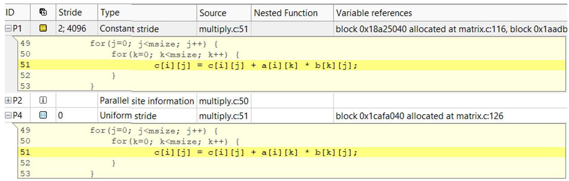Select highlighted line 51 in P4 code snippet
The image size is (569, 181).
click(255, 152)
